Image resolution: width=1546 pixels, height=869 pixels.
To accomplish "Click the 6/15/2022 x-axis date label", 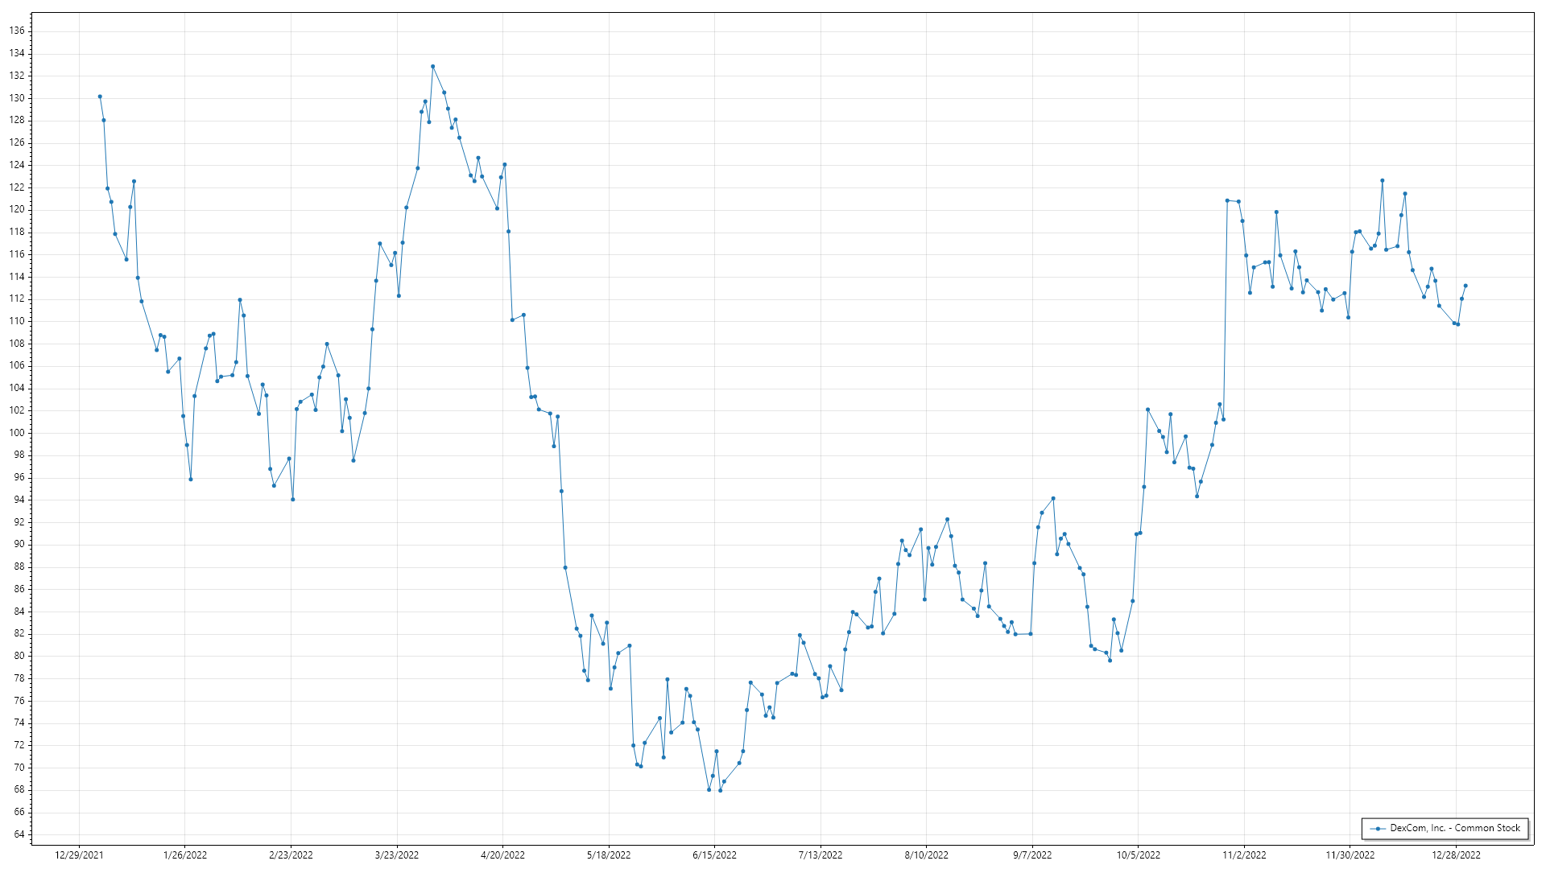I will pyautogui.click(x=714, y=855).
